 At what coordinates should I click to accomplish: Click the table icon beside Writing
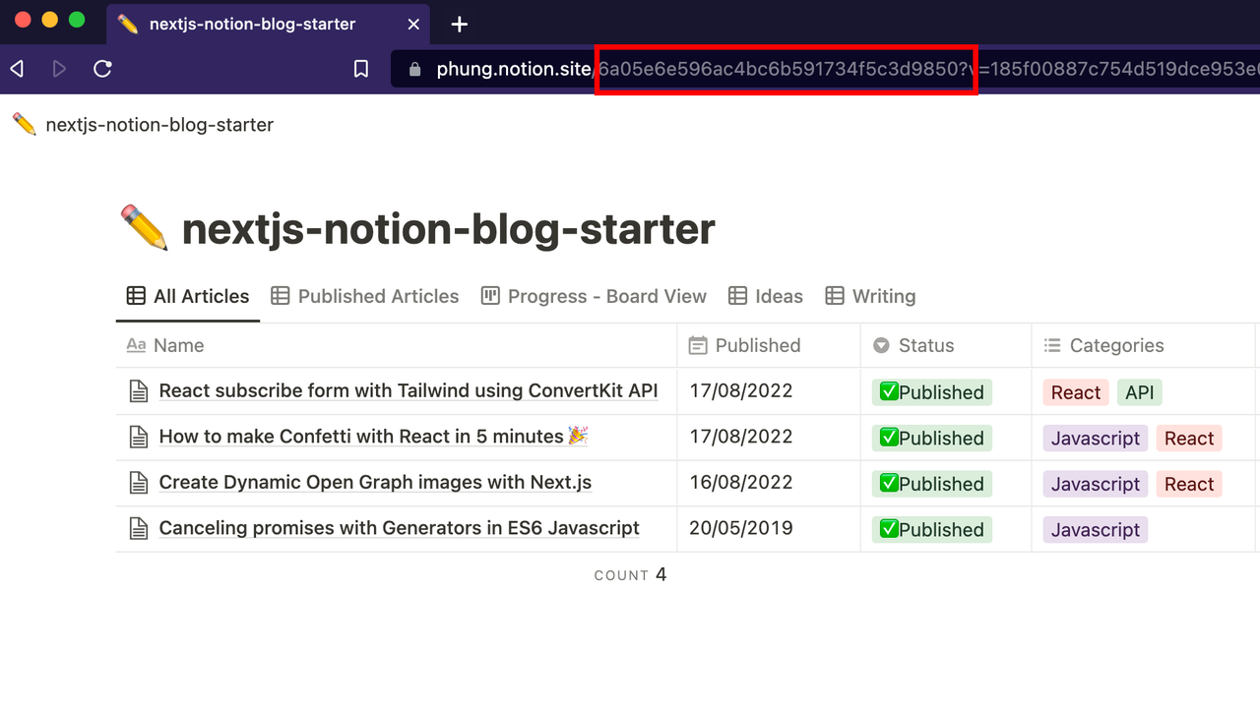835,296
